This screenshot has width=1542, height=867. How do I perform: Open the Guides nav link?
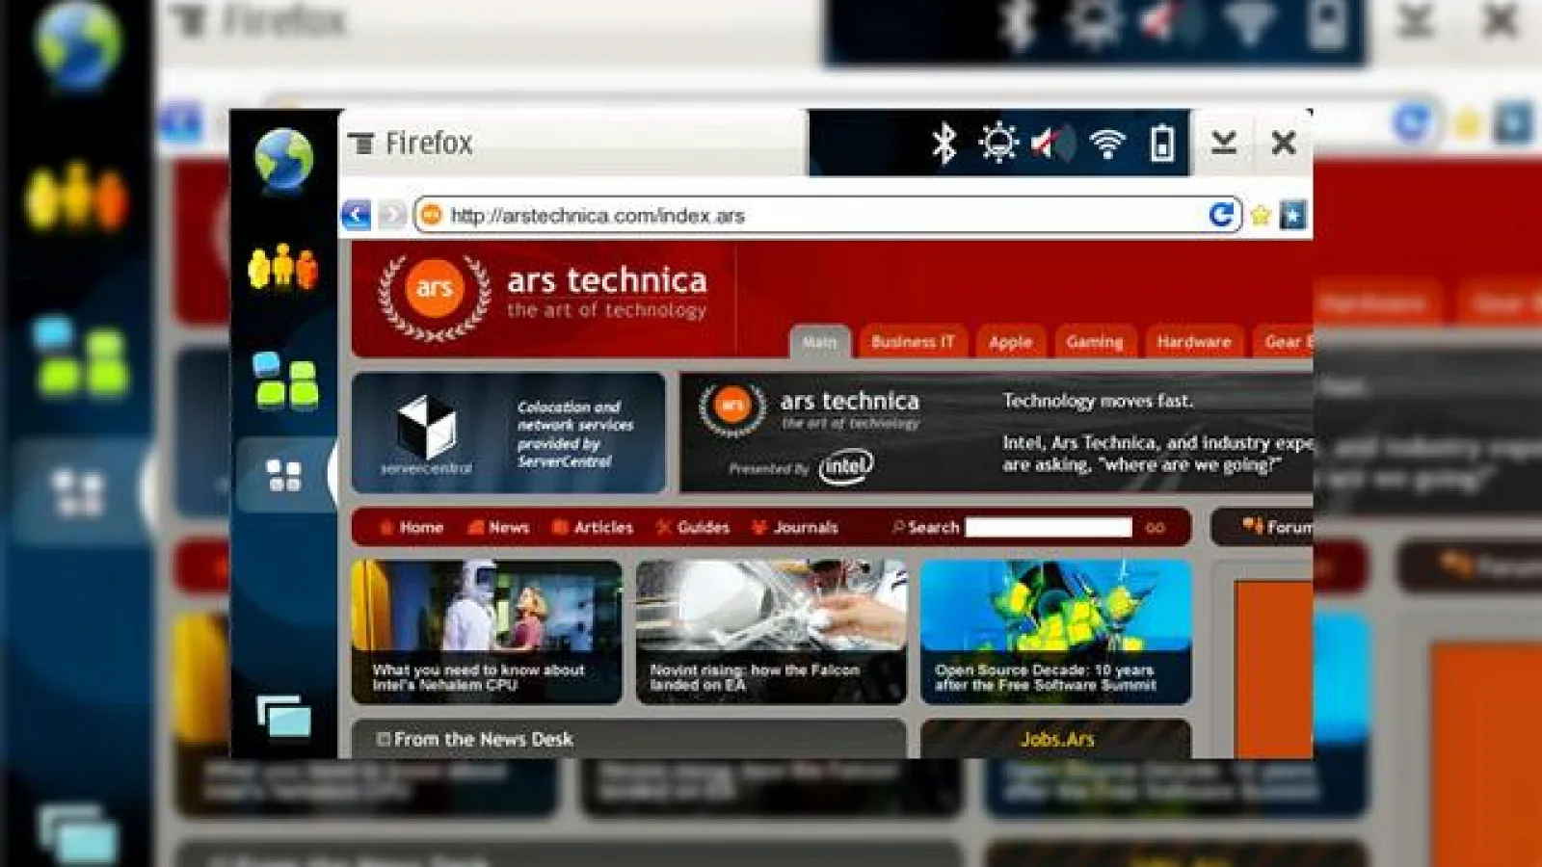693,527
